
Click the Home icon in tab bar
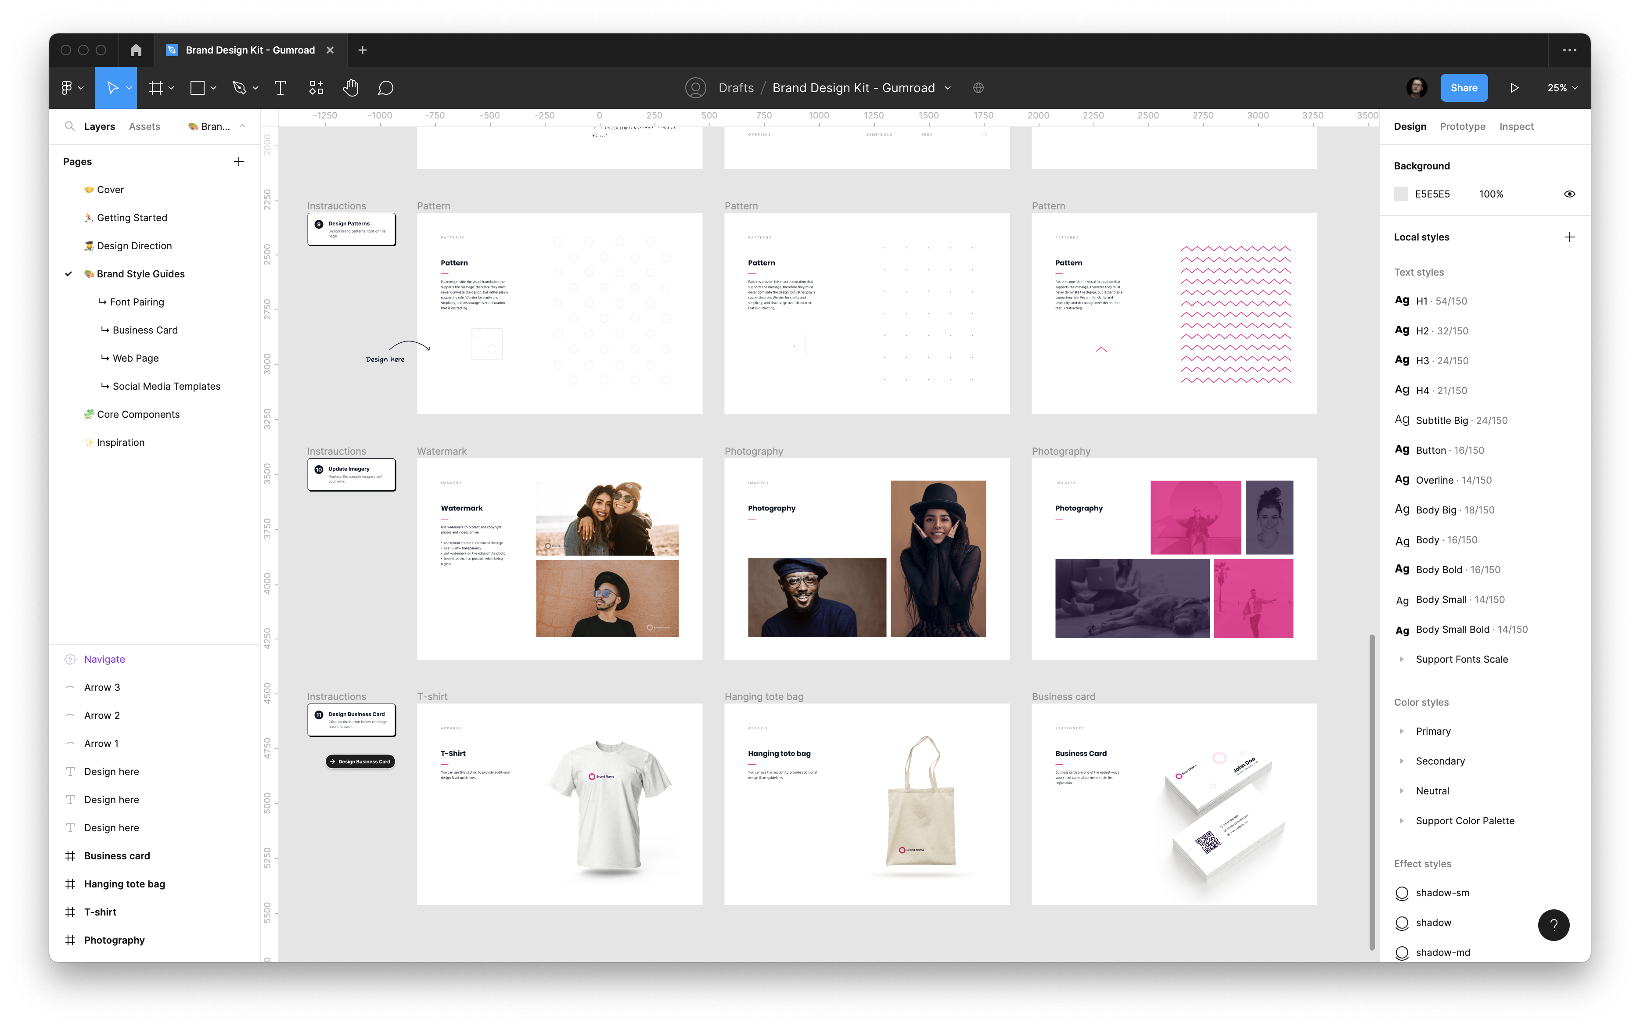[x=136, y=50]
